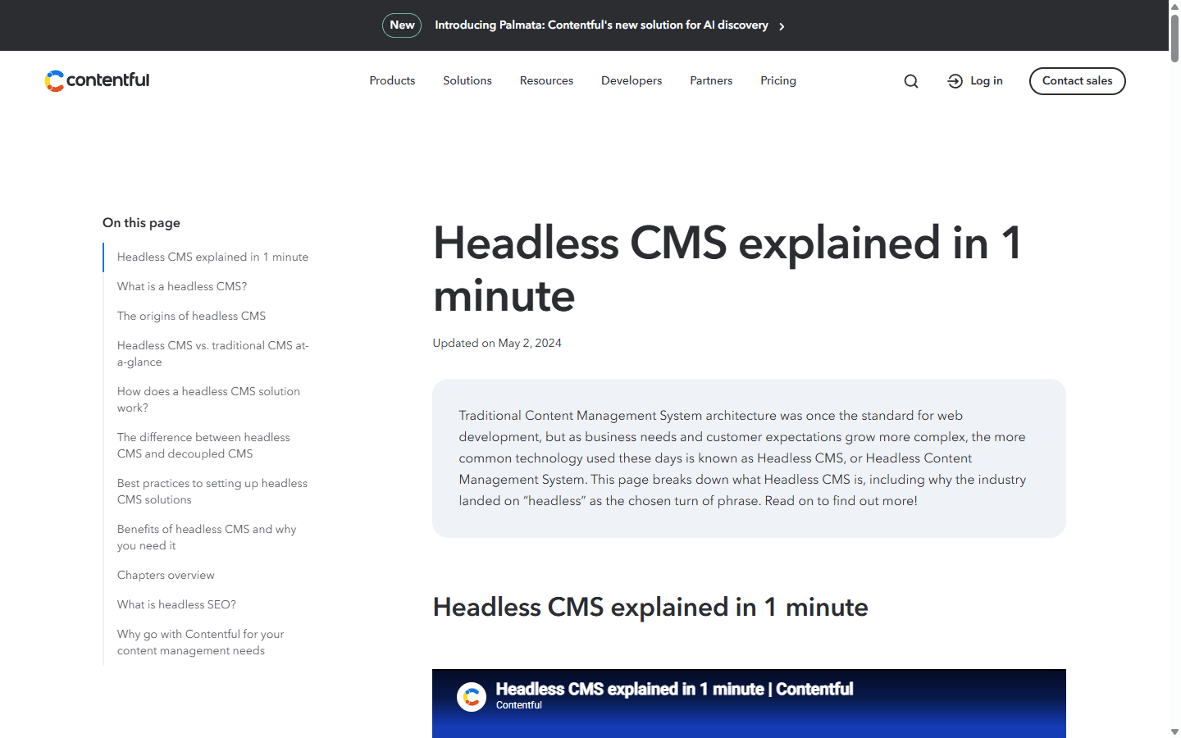Go to the Pricing page
The height and width of the screenshot is (738, 1181).
pos(778,80)
